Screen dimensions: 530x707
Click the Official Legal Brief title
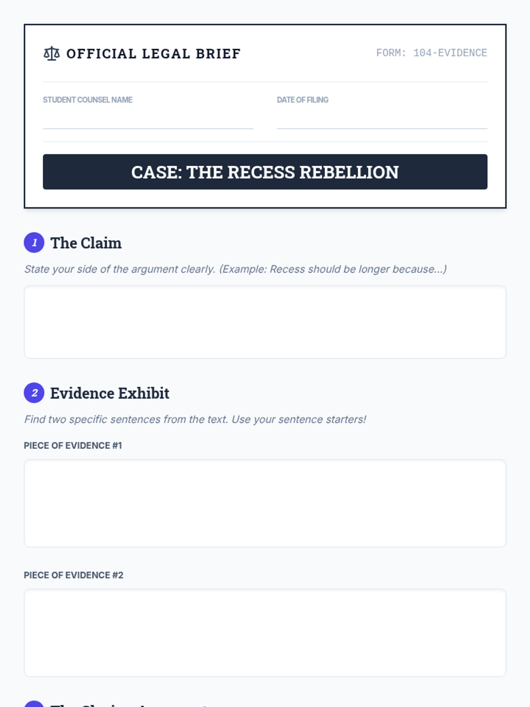pos(153,53)
